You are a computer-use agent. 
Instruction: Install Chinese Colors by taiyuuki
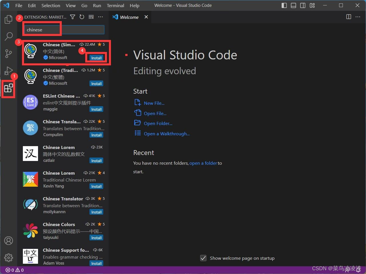pyautogui.click(x=96, y=238)
